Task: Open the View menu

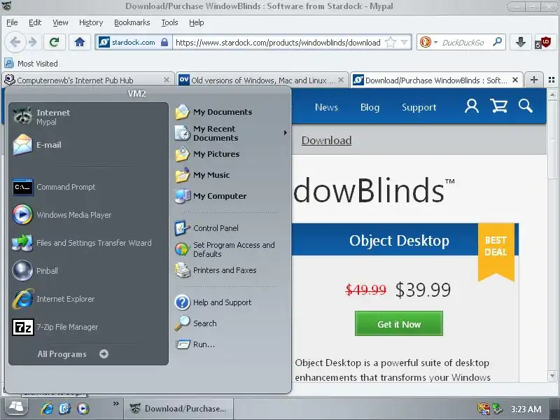Action: tap(60, 22)
